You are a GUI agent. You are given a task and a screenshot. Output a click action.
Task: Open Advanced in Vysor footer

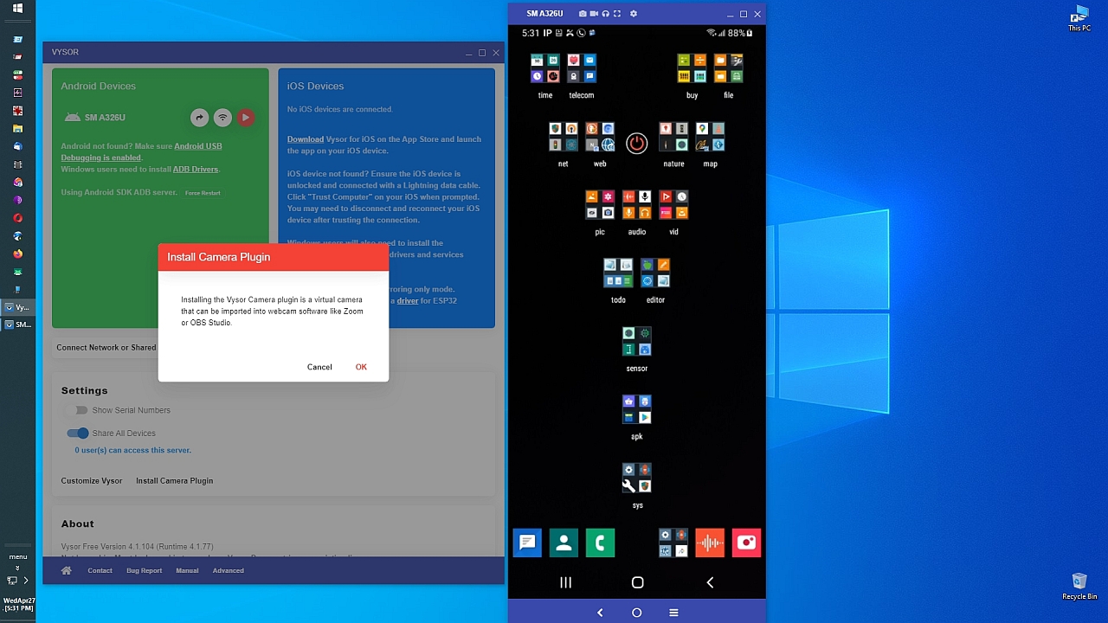point(229,570)
